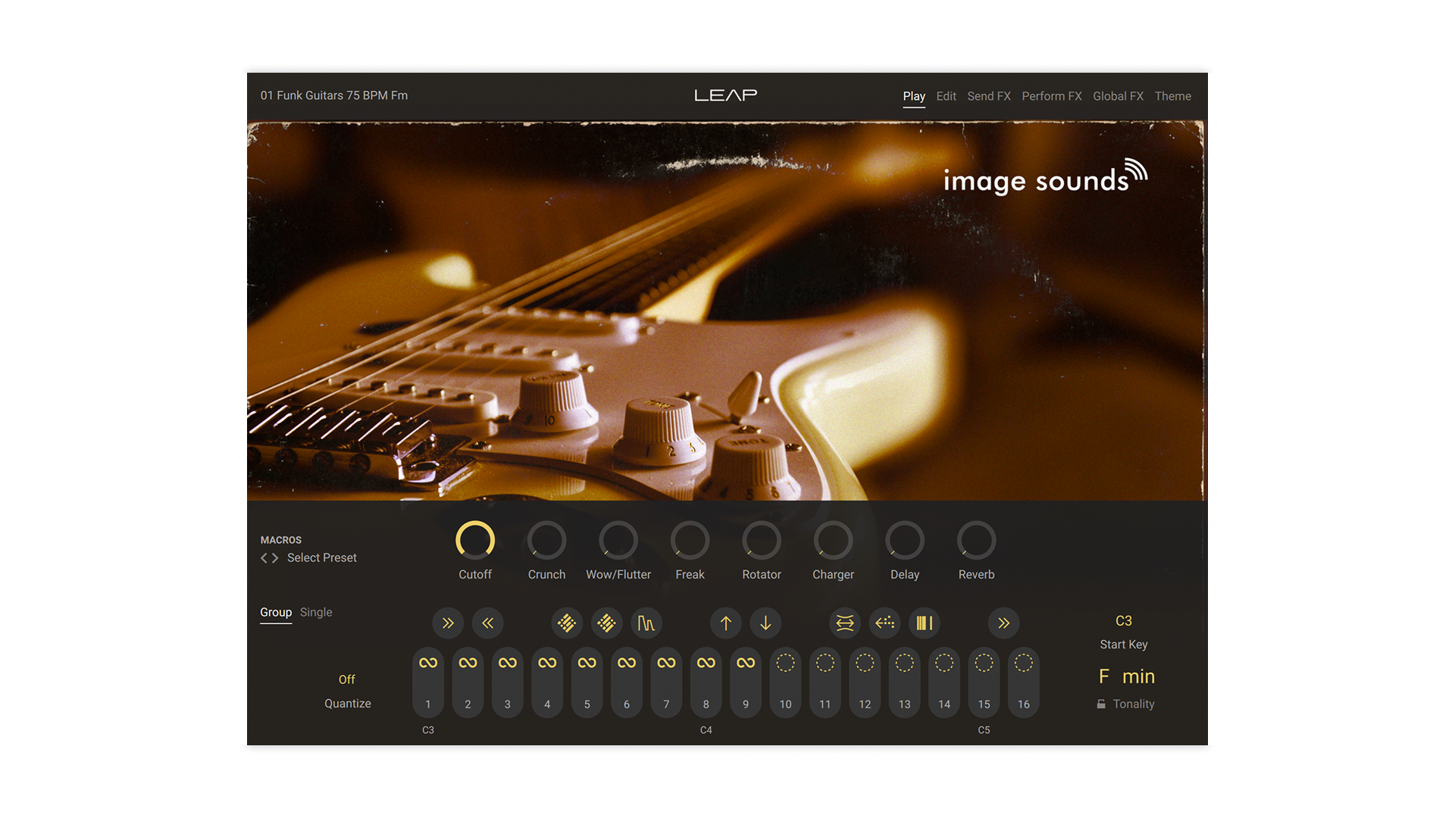
Task: Open the Global FX tab
Action: click(x=1118, y=96)
